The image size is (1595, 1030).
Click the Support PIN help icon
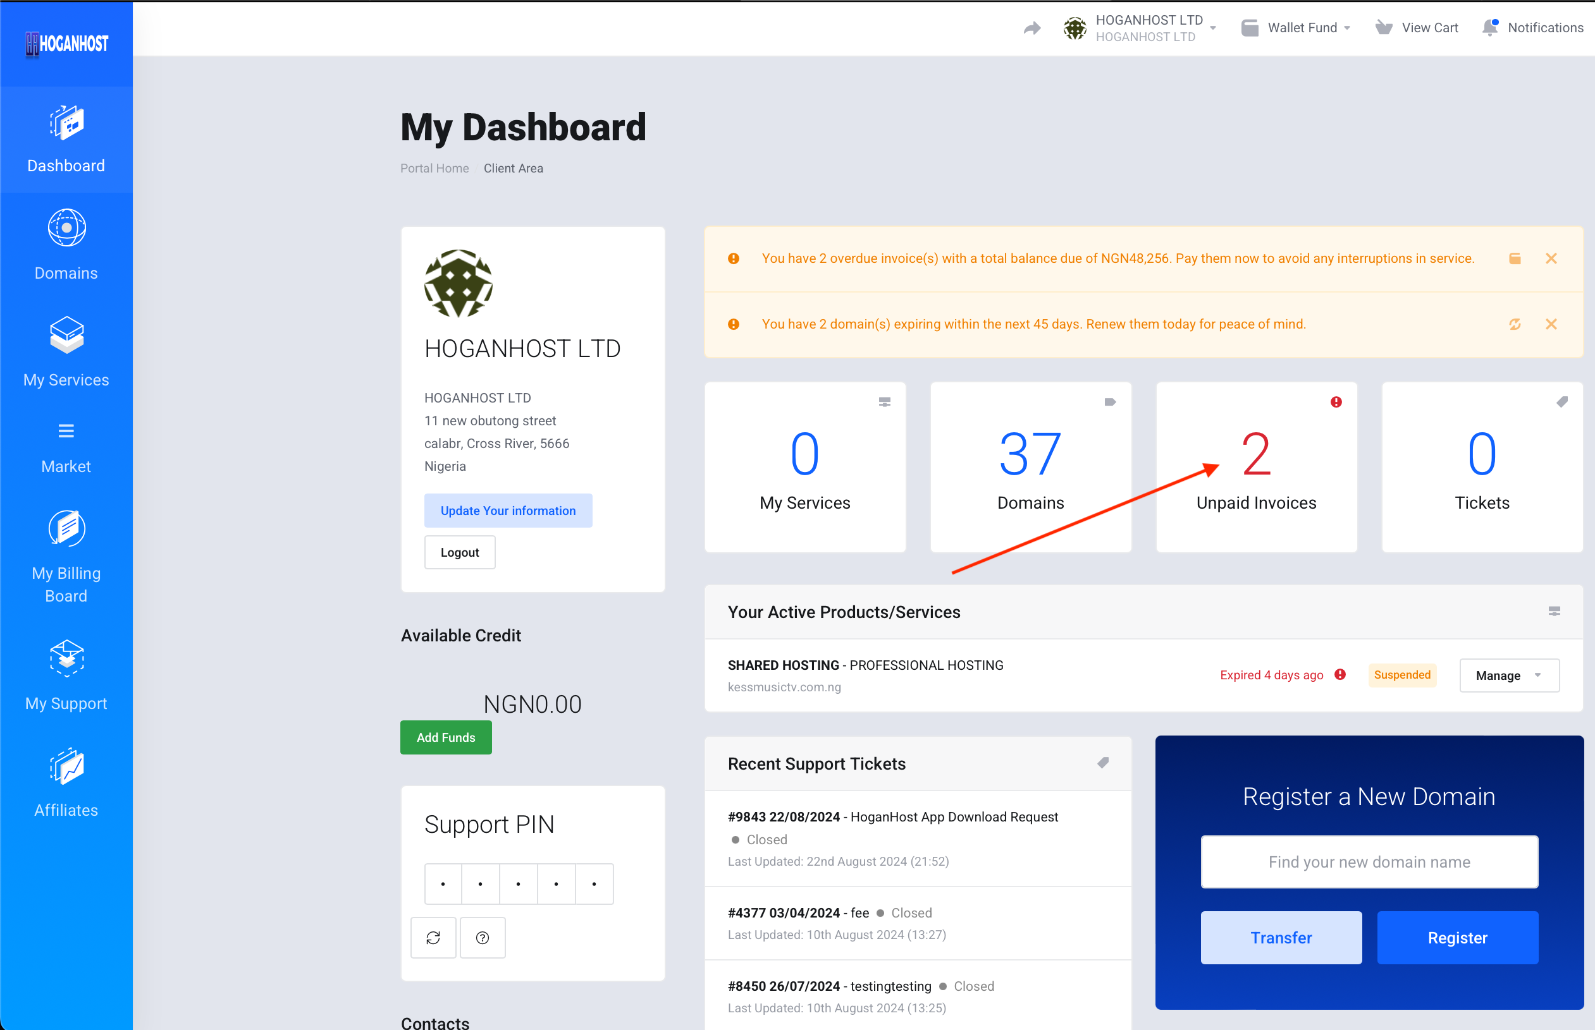pyautogui.click(x=482, y=938)
